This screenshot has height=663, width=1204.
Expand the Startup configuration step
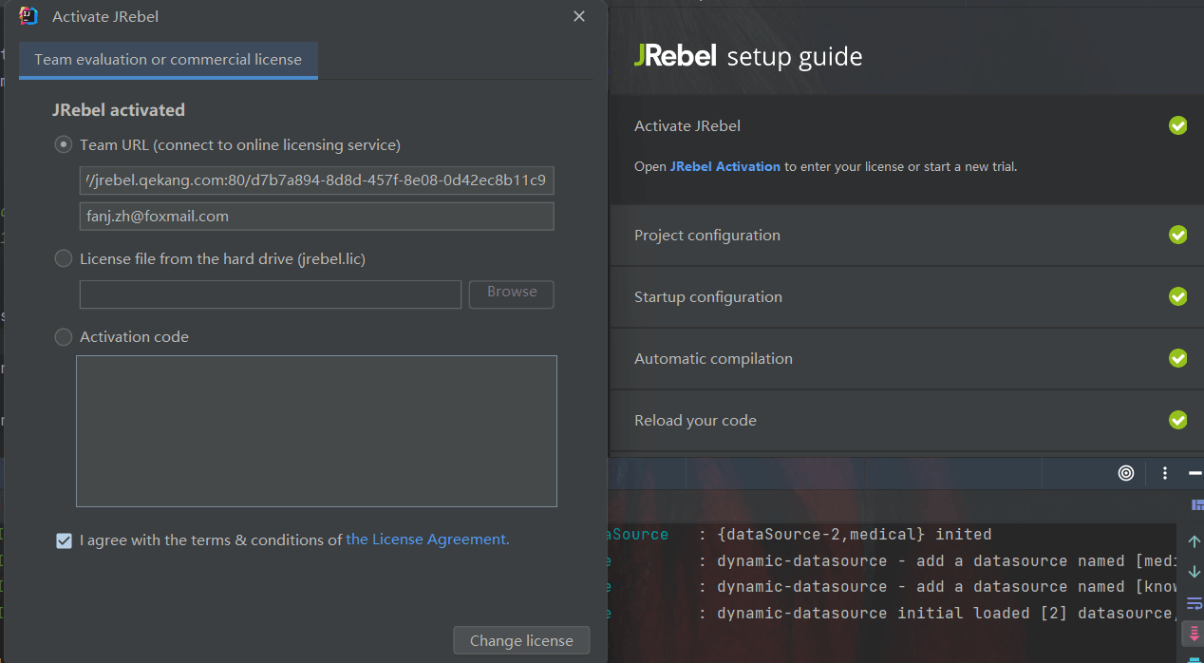click(906, 297)
